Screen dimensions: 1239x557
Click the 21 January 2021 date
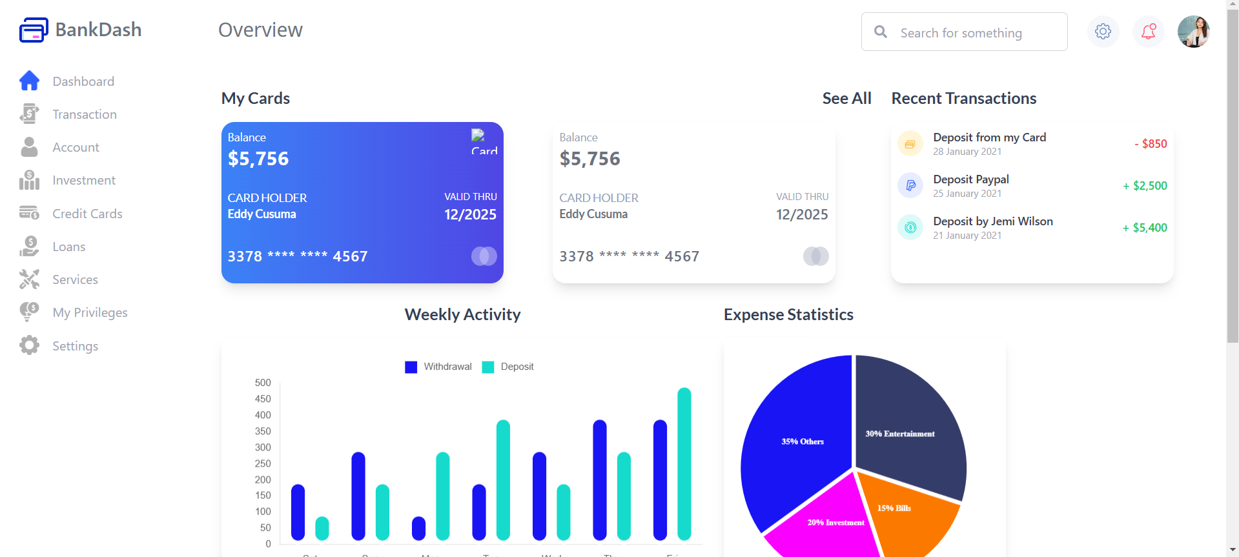[x=967, y=236]
